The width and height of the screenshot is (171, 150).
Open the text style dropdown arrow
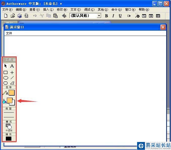click(99, 16)
